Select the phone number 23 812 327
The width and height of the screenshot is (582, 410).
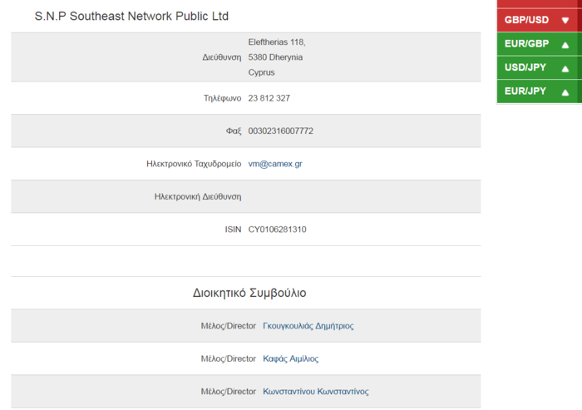tap(269, 98)
